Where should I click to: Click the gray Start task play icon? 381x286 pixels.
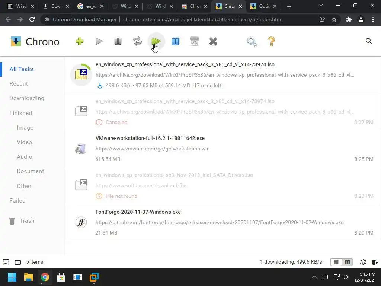coord(99,41)
